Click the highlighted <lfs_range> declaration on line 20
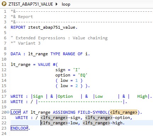This screenshot has height=136, width=153. (x=124, y=112)
